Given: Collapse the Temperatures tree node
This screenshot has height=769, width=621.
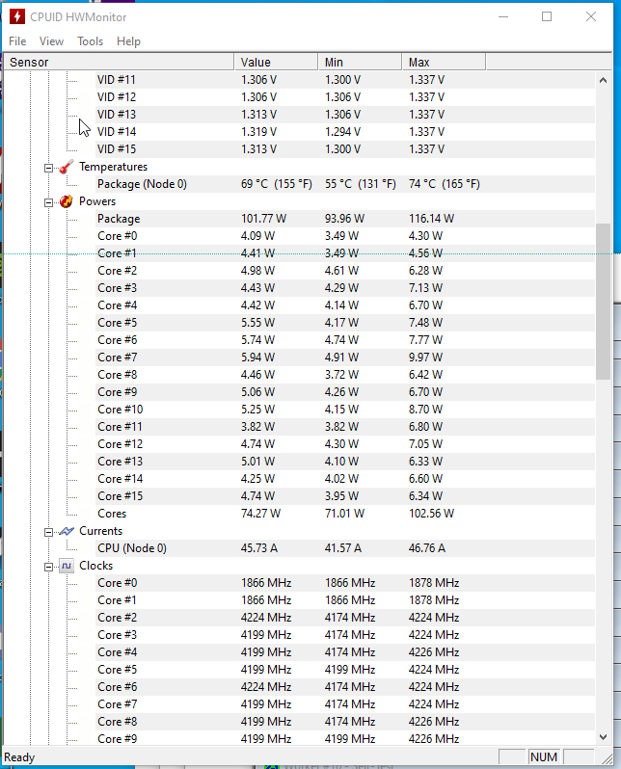Looking at the screenshot, I should (x=48, y=169).
